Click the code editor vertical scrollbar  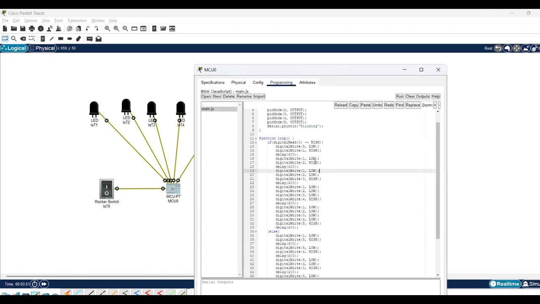point(437,181)
